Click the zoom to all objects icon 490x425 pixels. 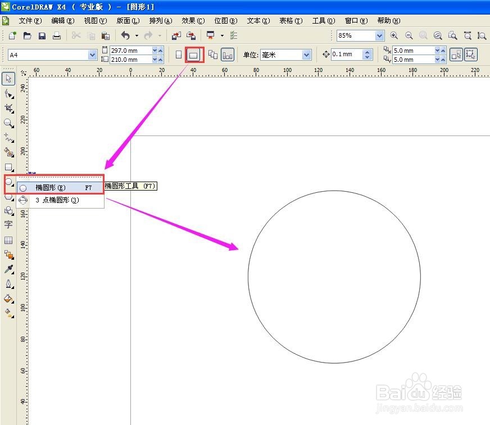click(x=438, y=35)
